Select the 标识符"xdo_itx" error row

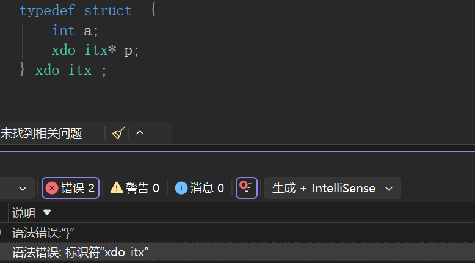click(81, 253)
